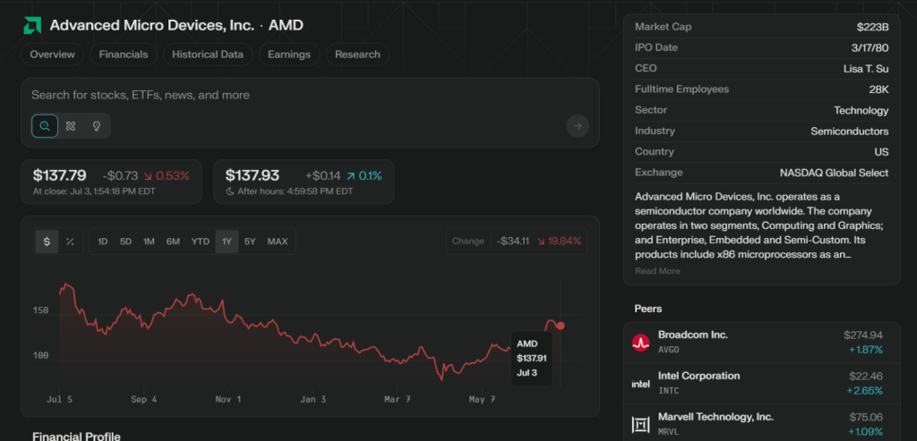
Task: Set the chart range to 5Y
Action: click(250, 242)
